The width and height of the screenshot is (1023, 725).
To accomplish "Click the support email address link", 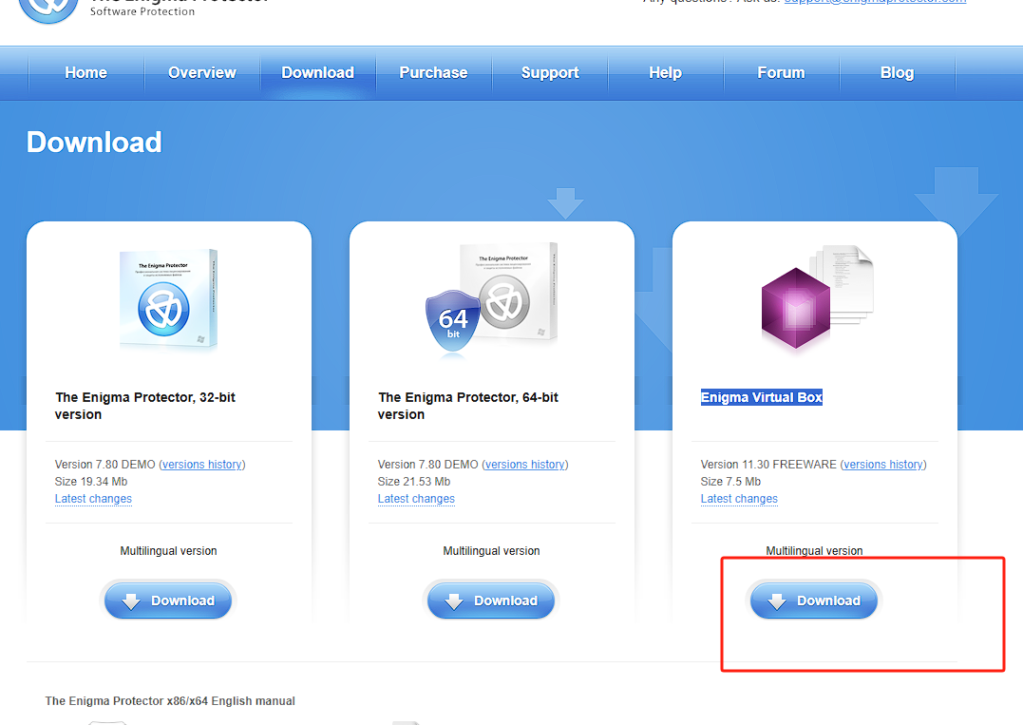I will (x=875, y=2).
